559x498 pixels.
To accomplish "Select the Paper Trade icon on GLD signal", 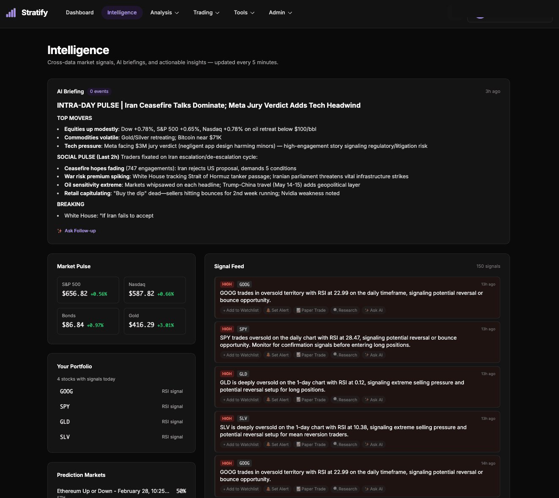I will 298,400.
